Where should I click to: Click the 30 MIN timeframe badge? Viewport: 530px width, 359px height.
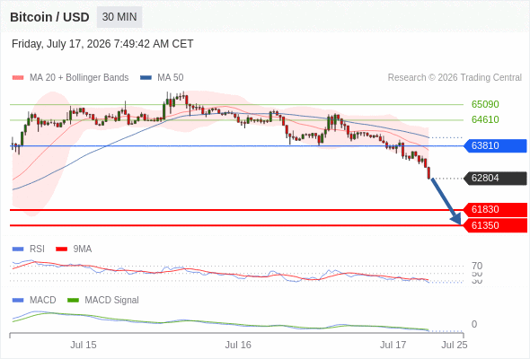pos(119,17)
